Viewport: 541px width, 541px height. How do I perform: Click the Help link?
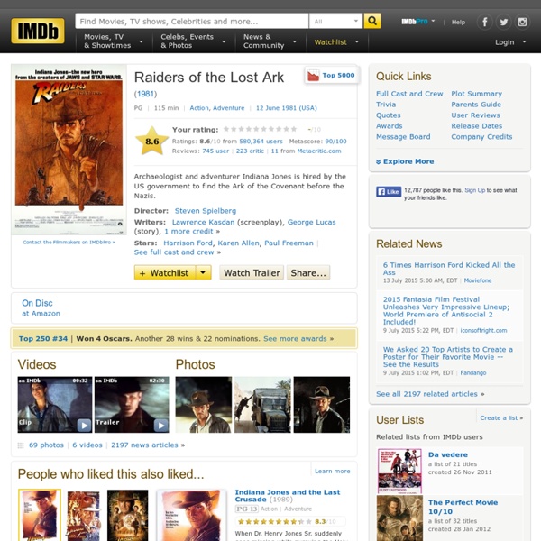pyautogui.click(x=458, y=22)
